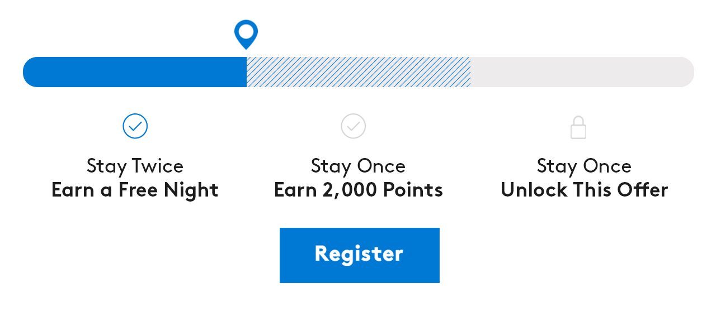Click where blue fill meets the striped section
This screenshot has width=716, height=335.
247,72
